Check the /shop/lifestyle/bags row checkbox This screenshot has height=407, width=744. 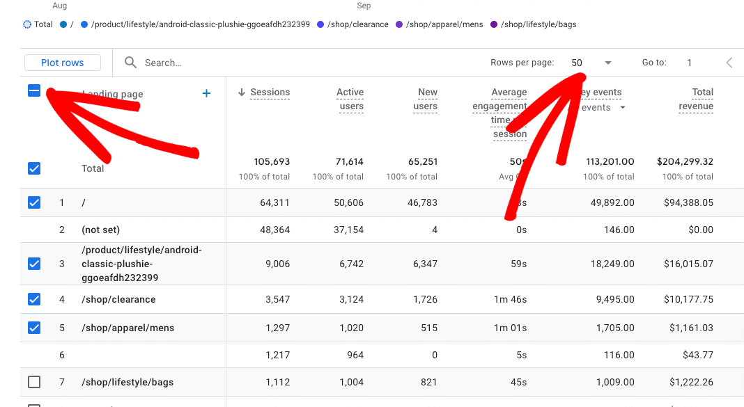[x=34, y=382]
